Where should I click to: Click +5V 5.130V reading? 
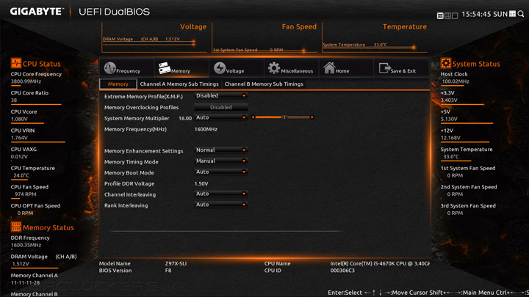click(x=449, y=120)
